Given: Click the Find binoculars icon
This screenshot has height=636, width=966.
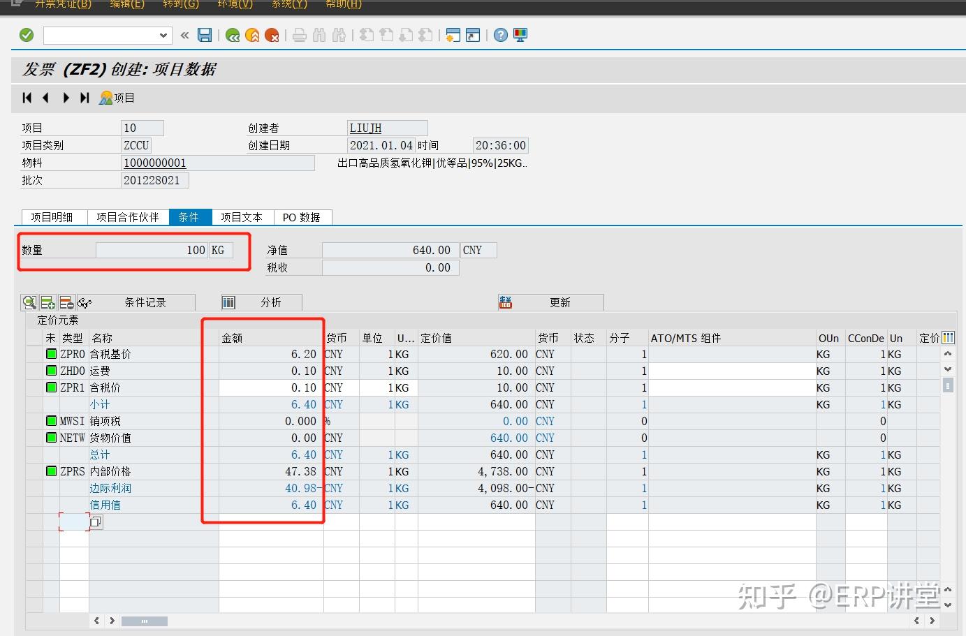Looking at the screenshot, I should [x=319, y=35].
